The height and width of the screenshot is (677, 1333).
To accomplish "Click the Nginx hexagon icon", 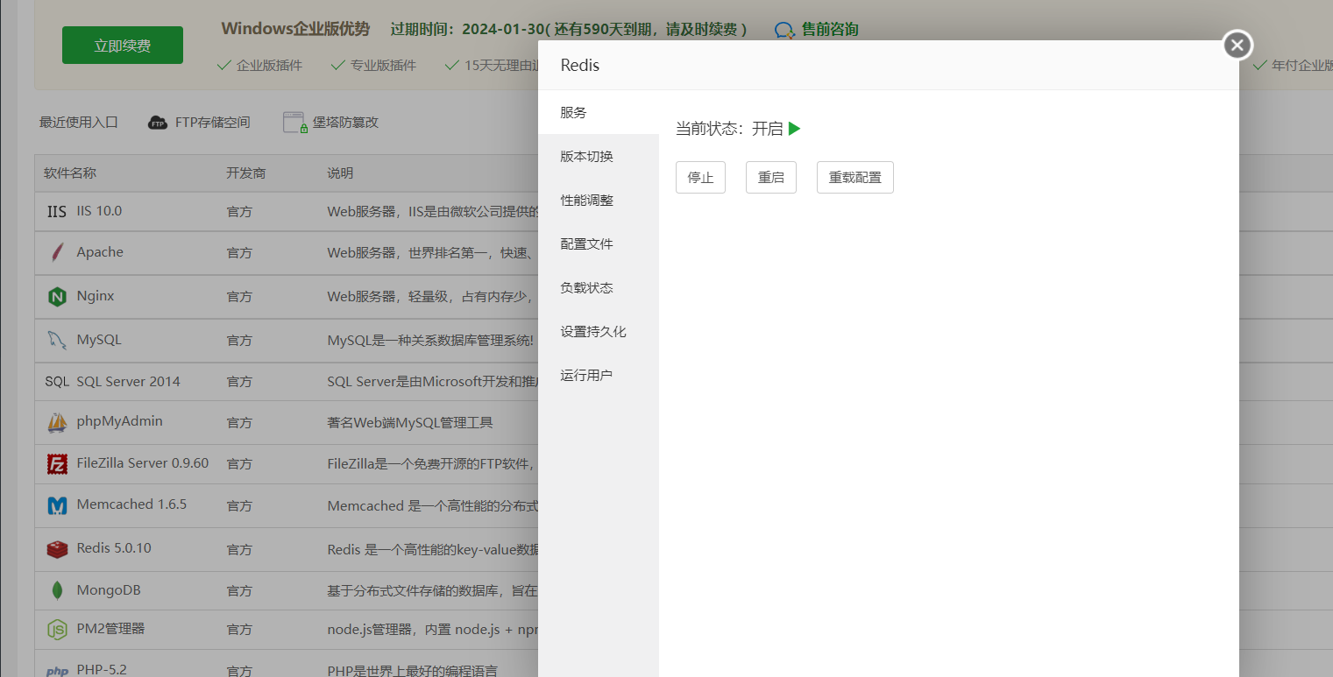I will (x=57, y=297).
